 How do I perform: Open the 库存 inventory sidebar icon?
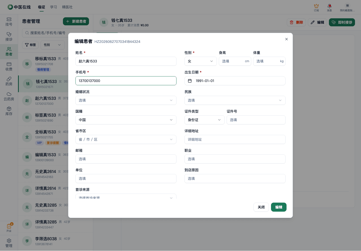(9, 111)
